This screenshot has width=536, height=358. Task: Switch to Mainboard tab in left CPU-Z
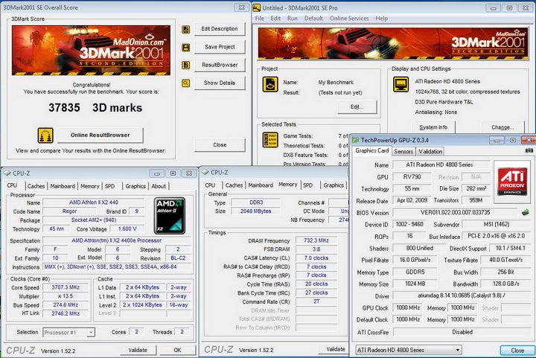click(x=63, y=186)
